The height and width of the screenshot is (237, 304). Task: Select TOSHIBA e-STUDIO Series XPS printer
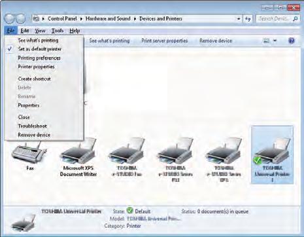tap(224, 160)
